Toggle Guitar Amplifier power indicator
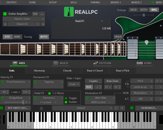The image size is (163, 130). point(5,14)
